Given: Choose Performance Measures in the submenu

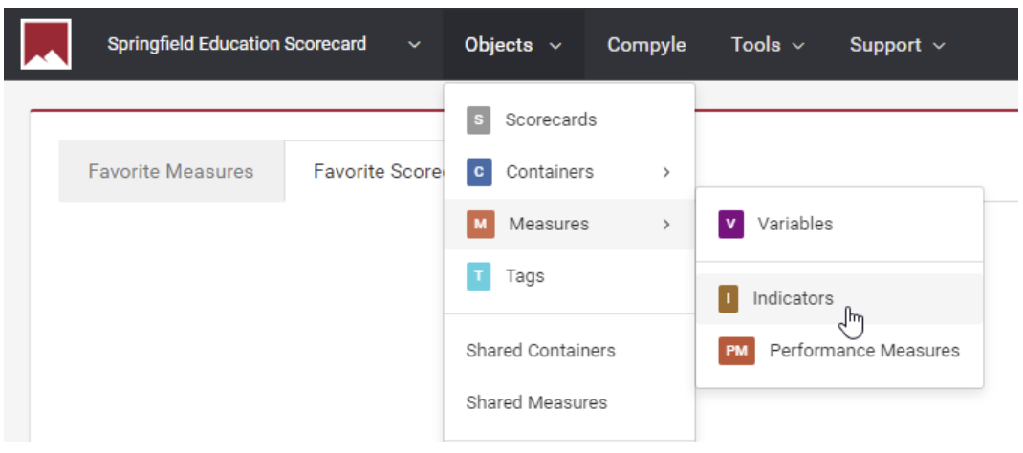Looking at the screenshot, I should point(863,351).
